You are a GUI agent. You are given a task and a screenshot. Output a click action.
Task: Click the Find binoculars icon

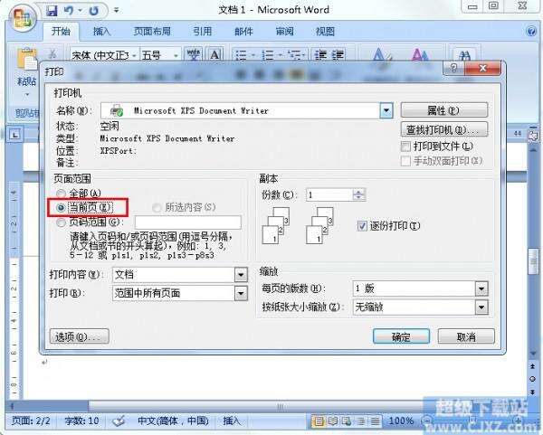pyautogui.click(x=465, y=55)
